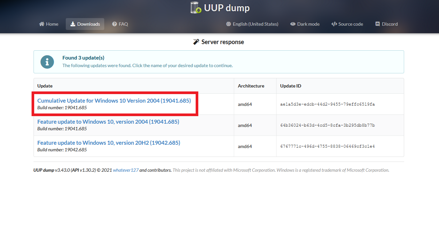Viewport: 439px width, 225px height.
Task: Open Feature update to Windows 10, version 2004
Action: point(108,122)
